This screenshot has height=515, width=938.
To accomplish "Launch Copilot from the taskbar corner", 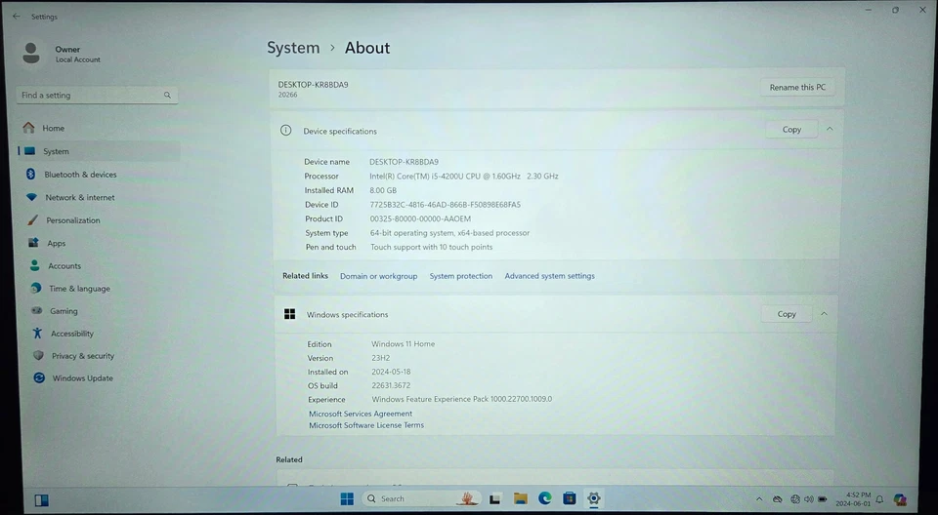I will (900, 499).
